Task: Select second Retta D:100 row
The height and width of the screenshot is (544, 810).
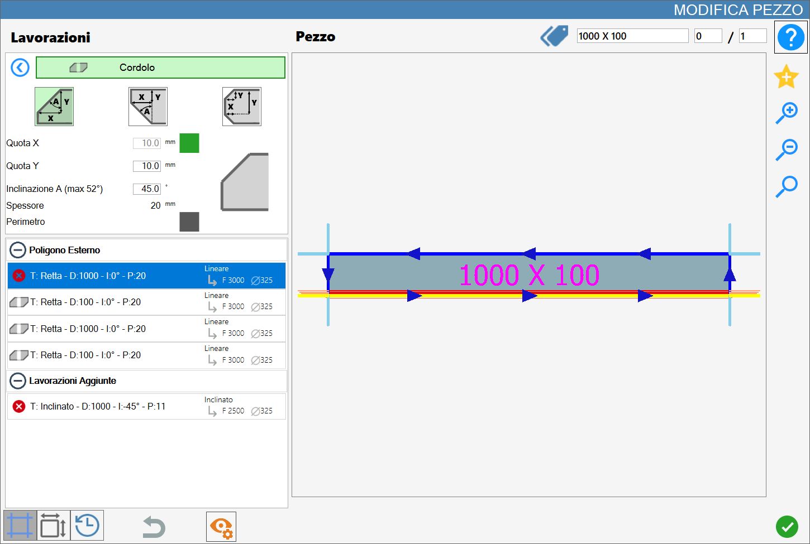Action: (x=146, y=355)
